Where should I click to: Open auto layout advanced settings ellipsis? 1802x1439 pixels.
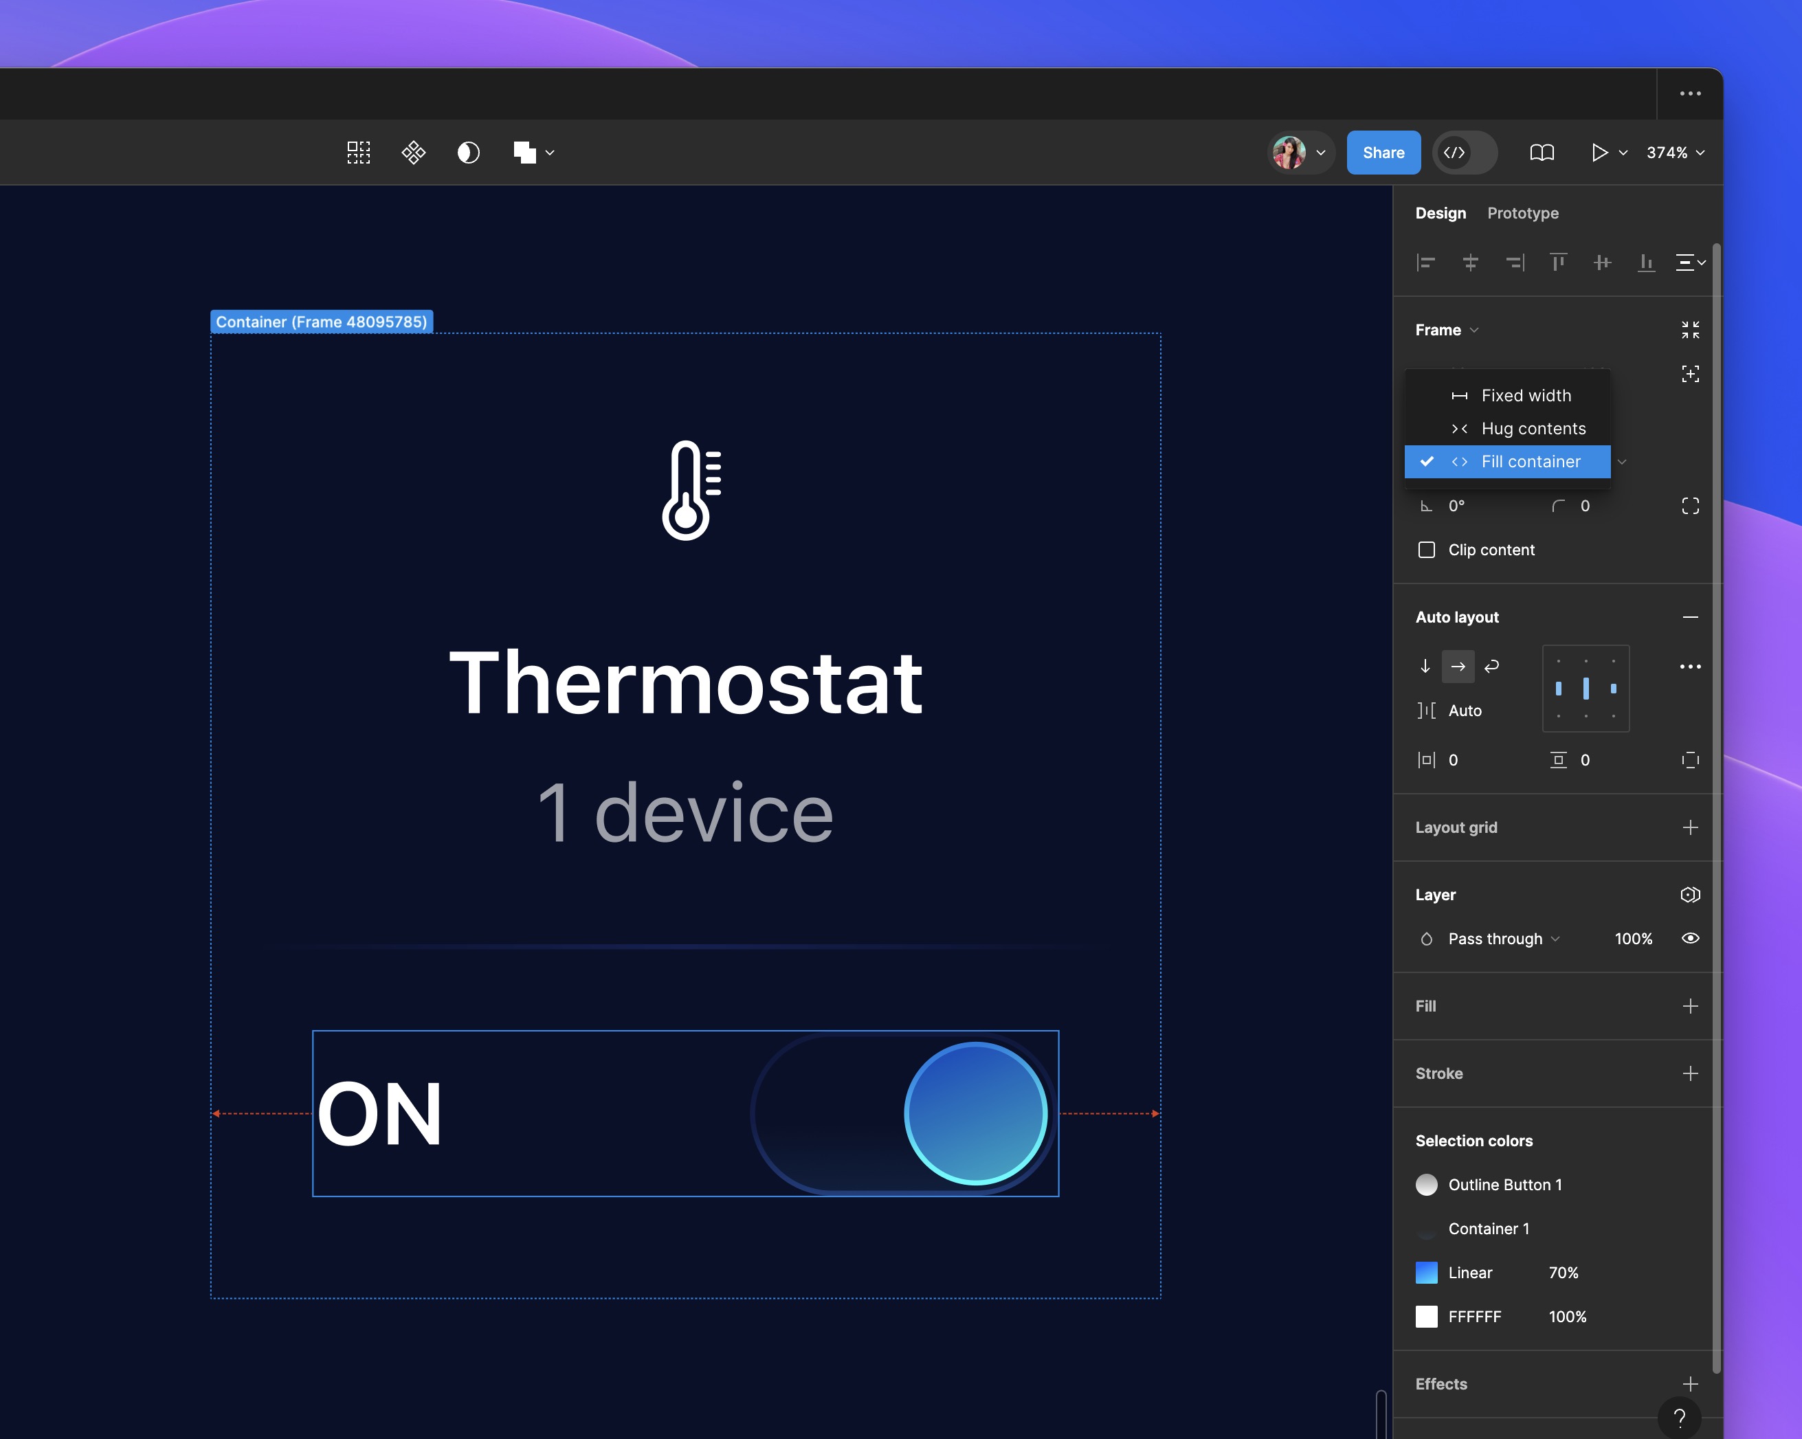pyautogui.click(x=1691, y=666)
